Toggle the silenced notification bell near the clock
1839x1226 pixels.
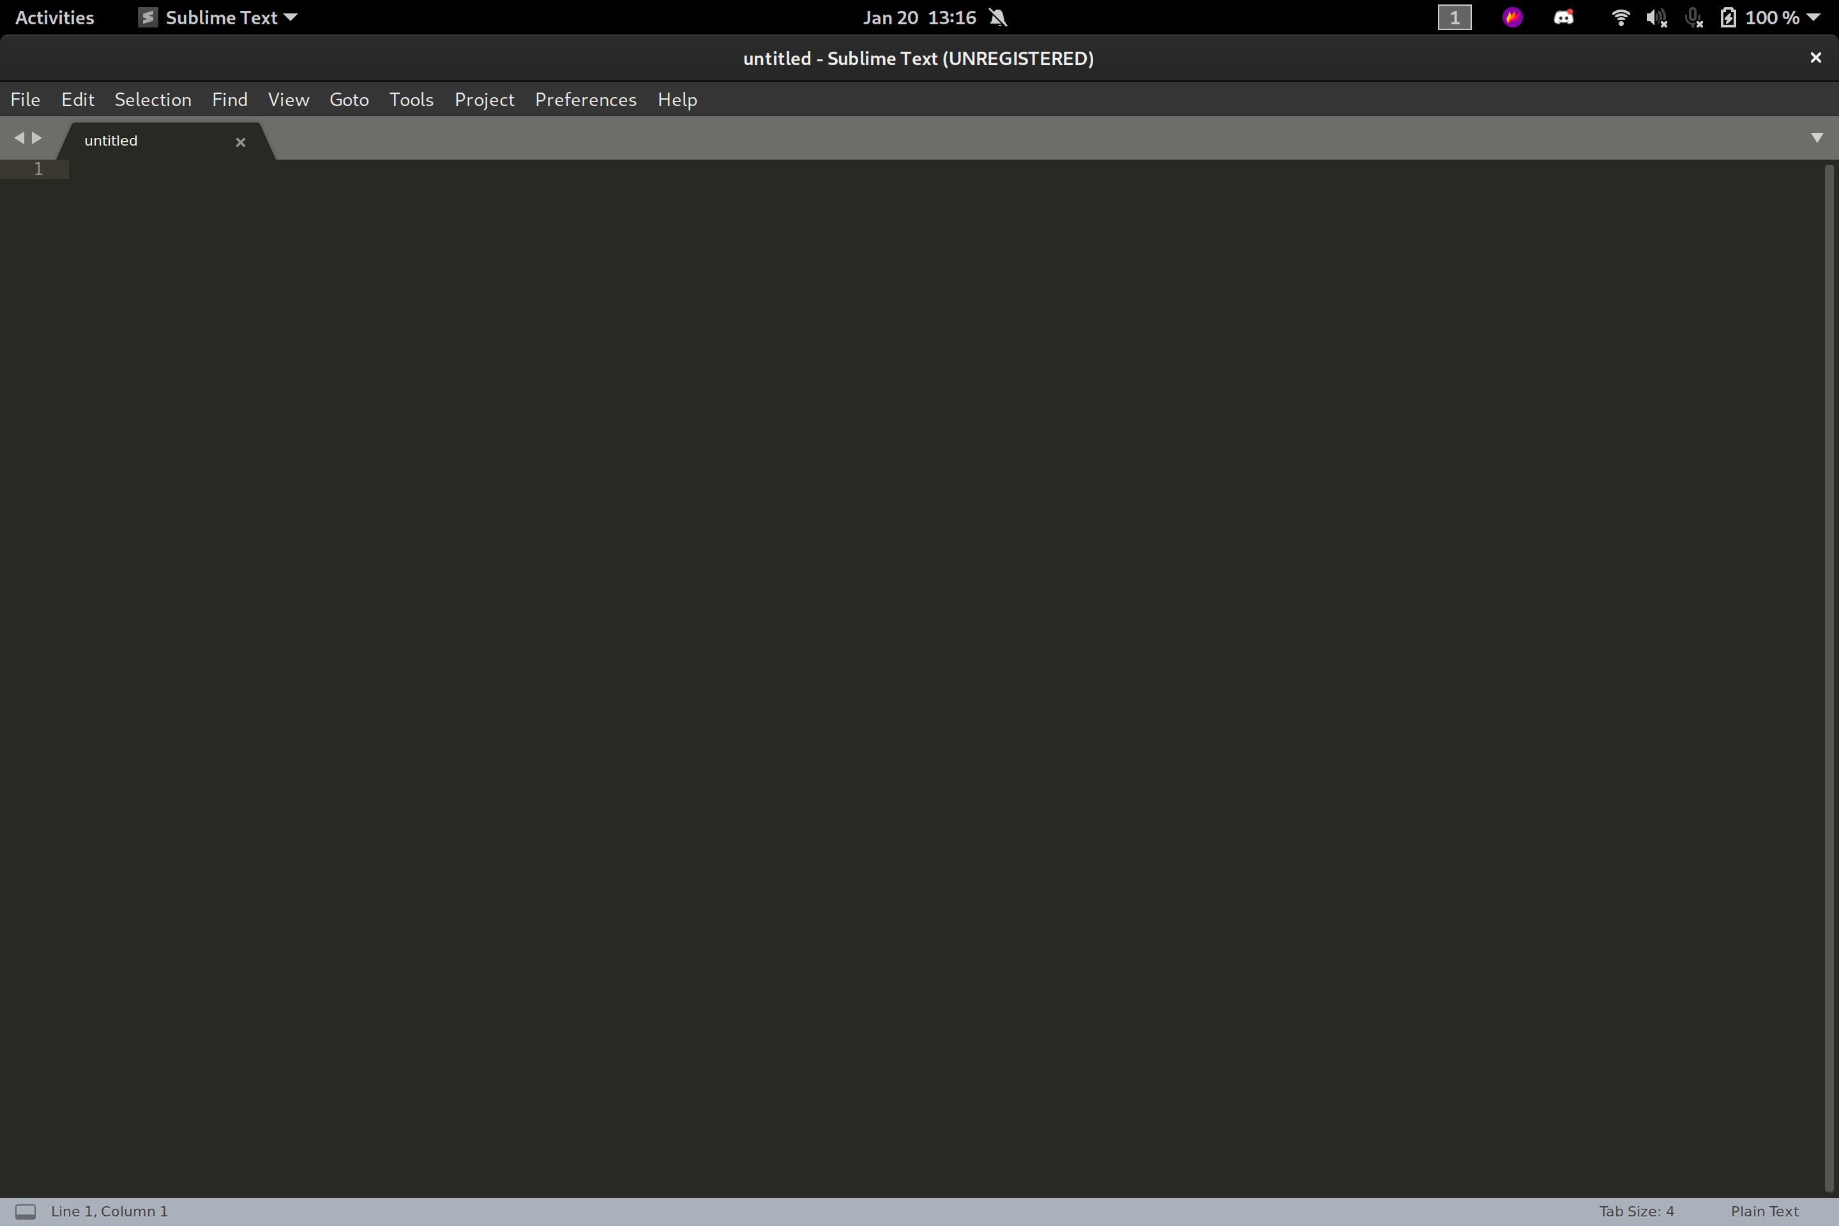coord(999,17)
